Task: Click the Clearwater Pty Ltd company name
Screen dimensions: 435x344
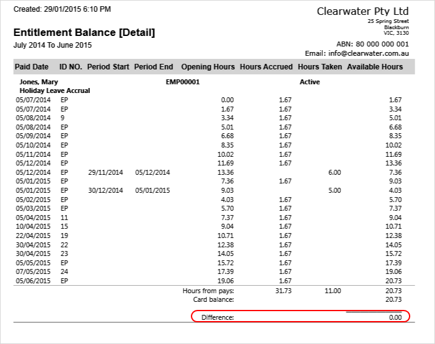Action: pyautogui.click(x=362, y=11)
